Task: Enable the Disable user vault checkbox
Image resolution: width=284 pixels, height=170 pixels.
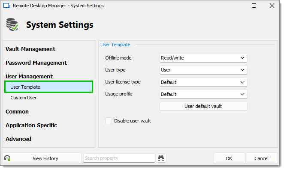Action: click(x=109, y=121)
